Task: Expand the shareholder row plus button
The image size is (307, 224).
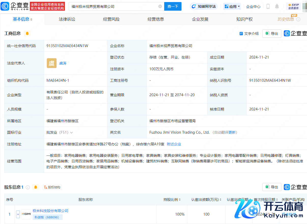Action: click(x=18, y=214)
